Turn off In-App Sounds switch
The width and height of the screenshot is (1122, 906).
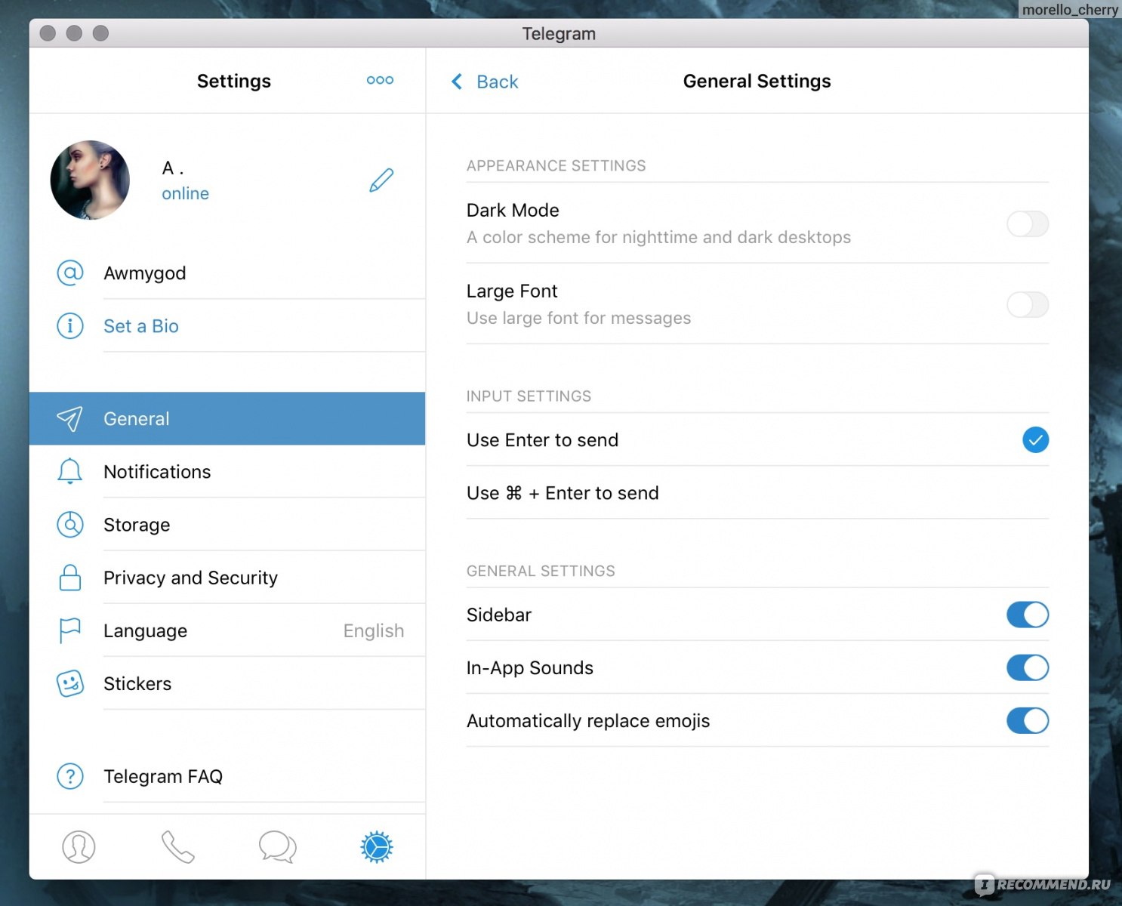(x=1027, y=667)
